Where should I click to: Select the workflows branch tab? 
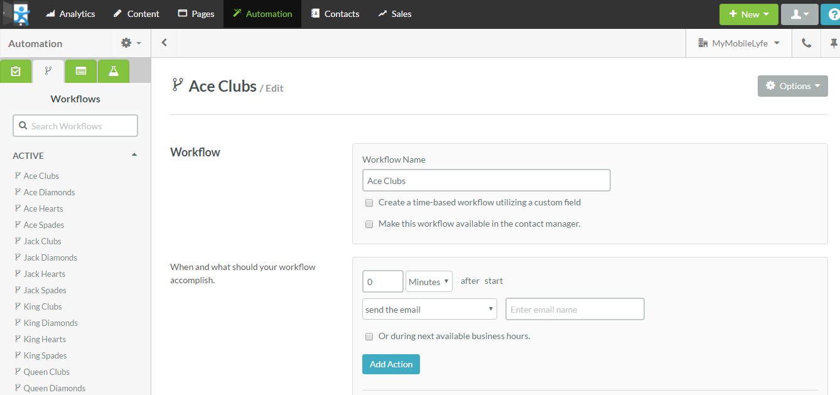tap(48, 72)
